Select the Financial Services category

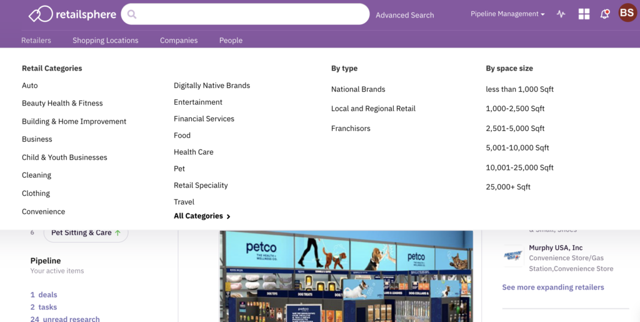click(204, 119)
